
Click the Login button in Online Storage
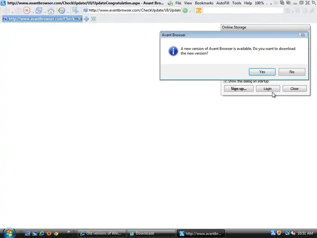pos(268,89)
